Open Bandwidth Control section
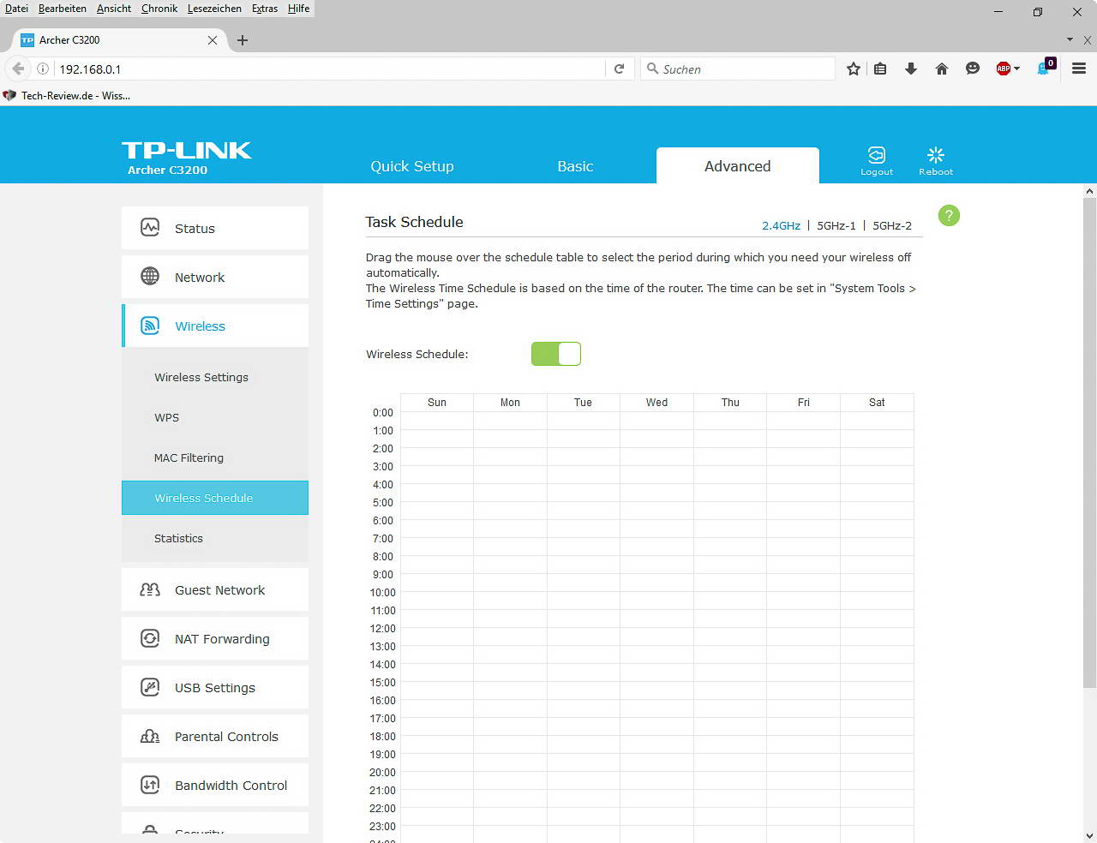The width and height of the screenshot is (1097, 843). coord(230,786)
